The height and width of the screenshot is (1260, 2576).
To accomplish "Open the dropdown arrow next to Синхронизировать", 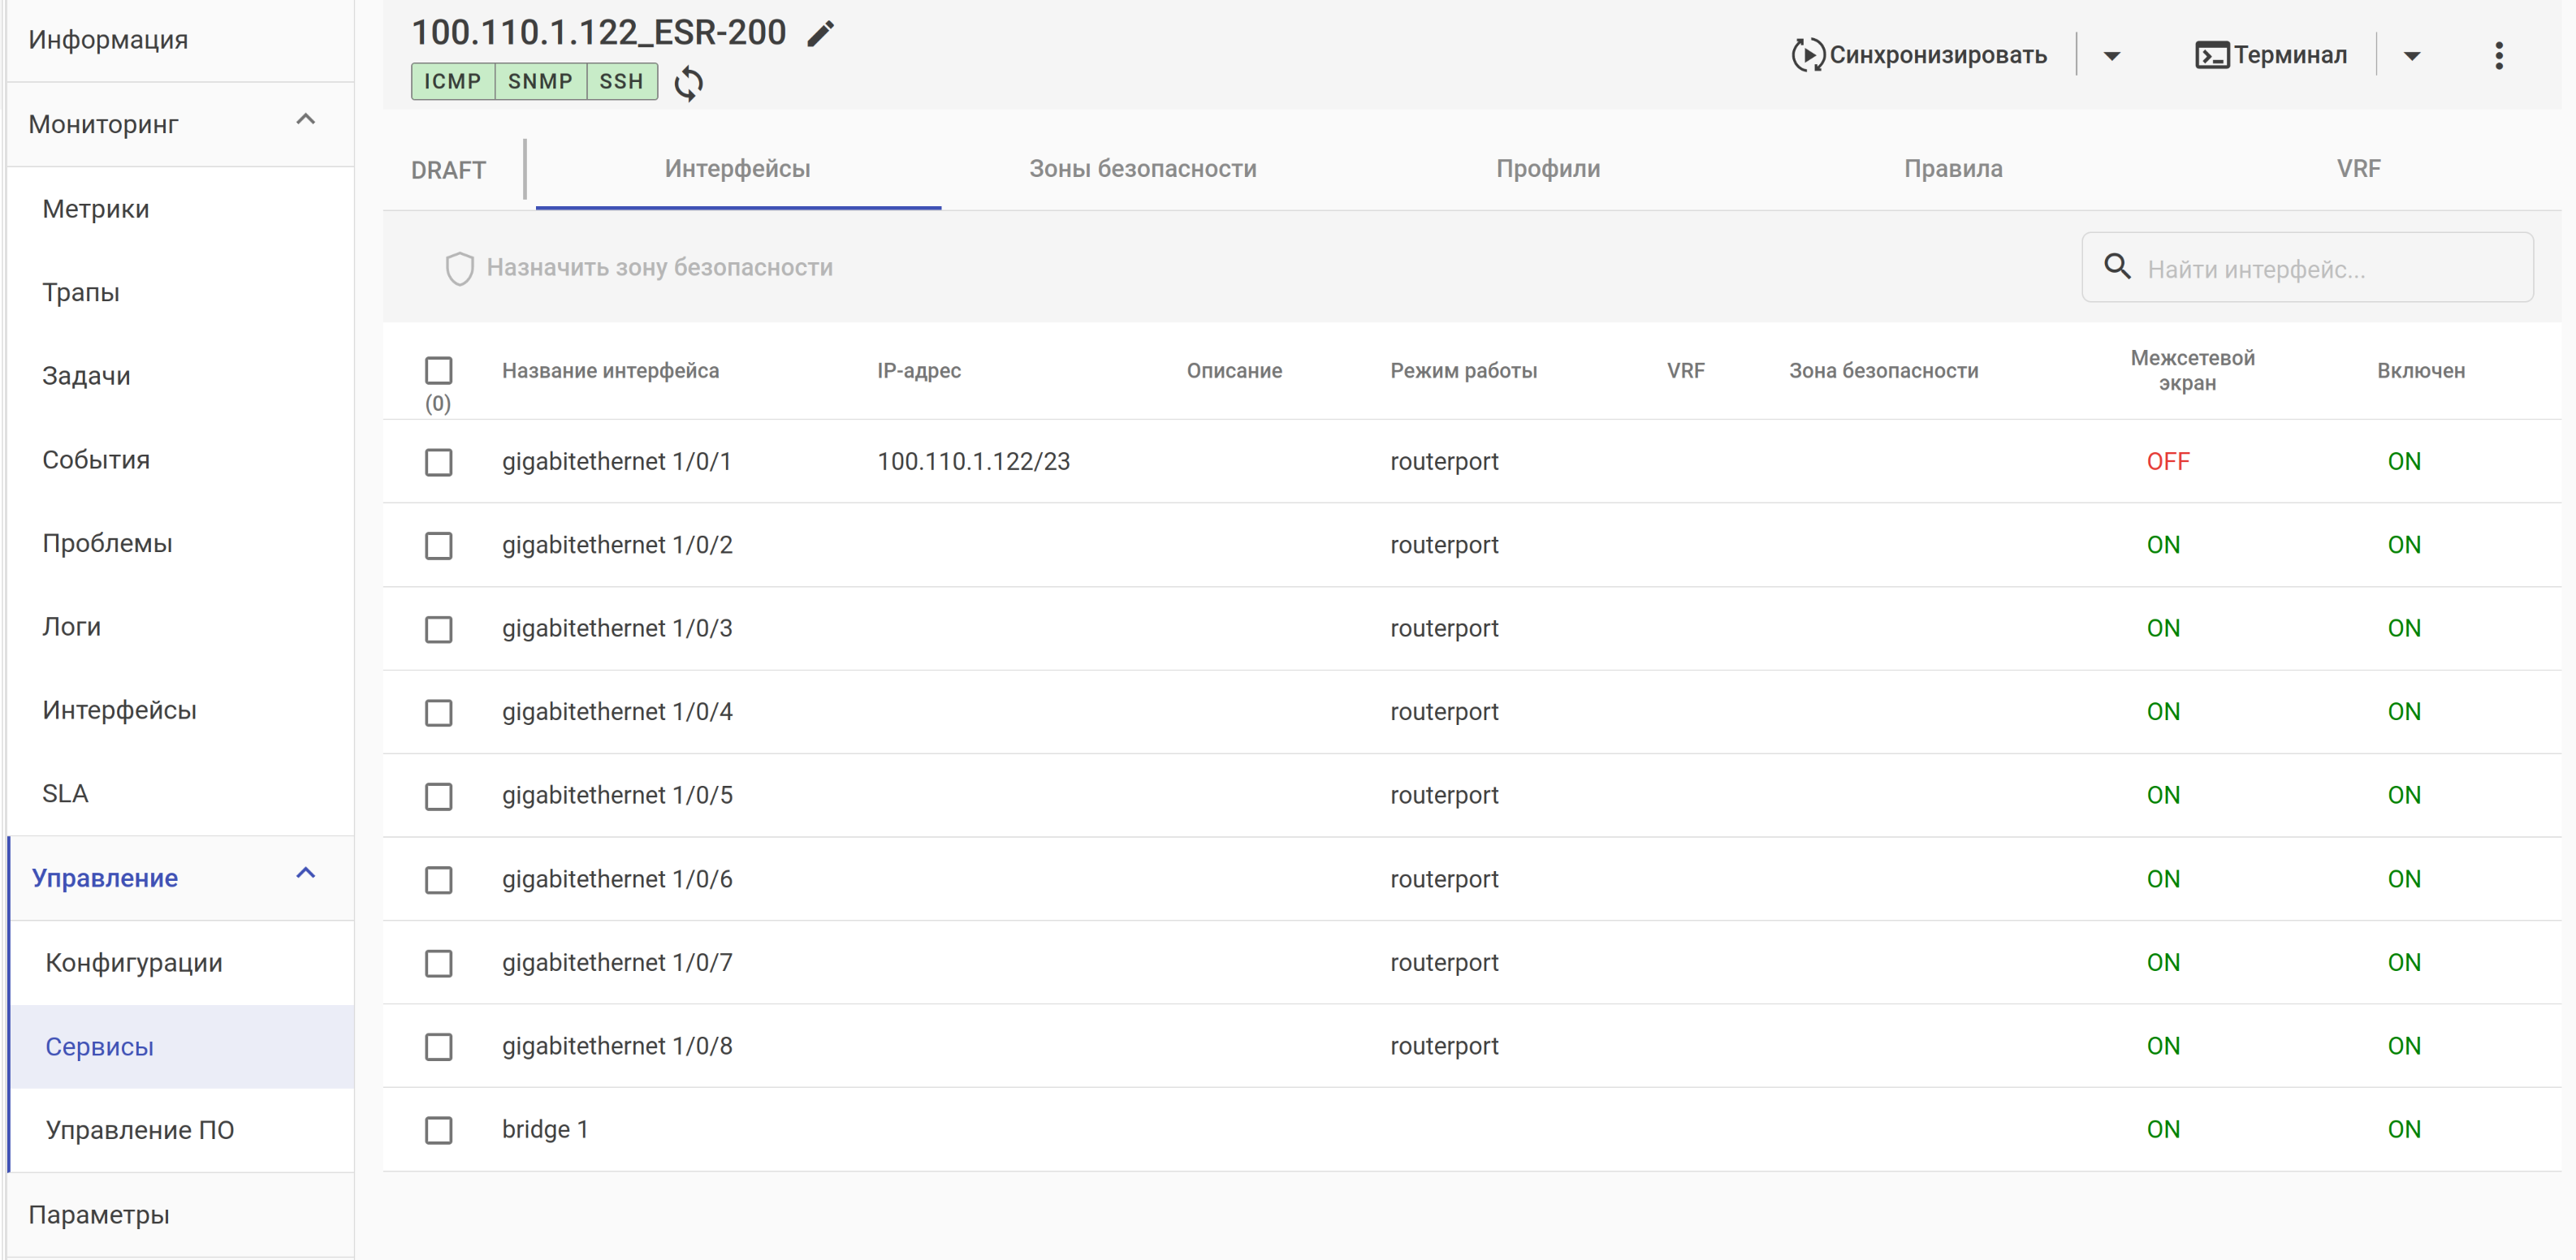I will coord(2111,56).
